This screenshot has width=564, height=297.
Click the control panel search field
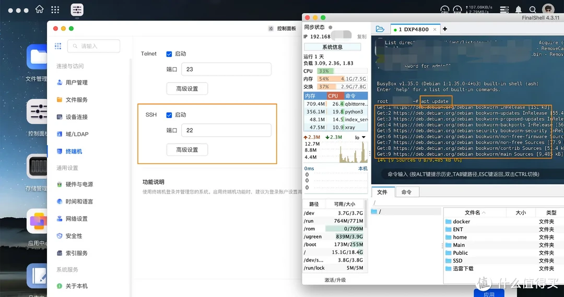point(94,46)
